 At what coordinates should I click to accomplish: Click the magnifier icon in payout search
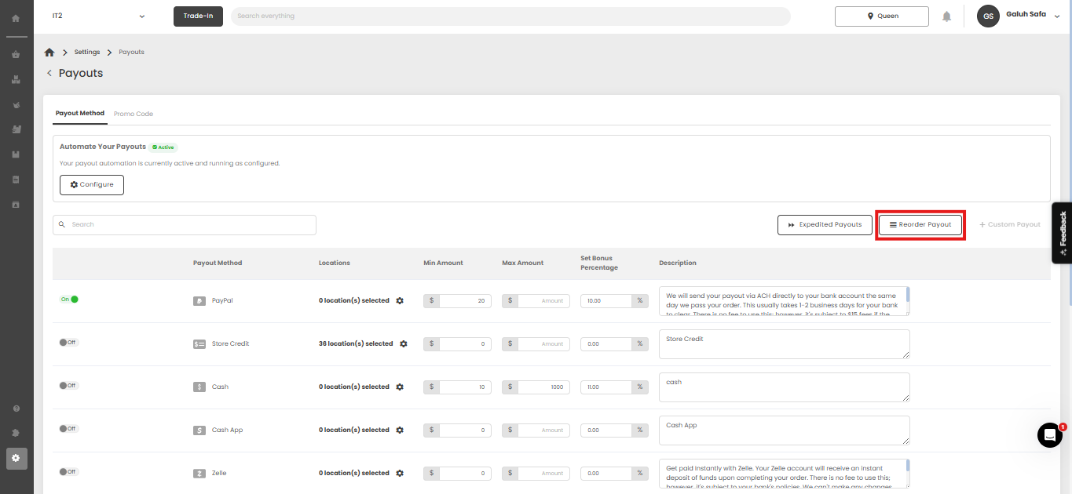click(62, 225)
